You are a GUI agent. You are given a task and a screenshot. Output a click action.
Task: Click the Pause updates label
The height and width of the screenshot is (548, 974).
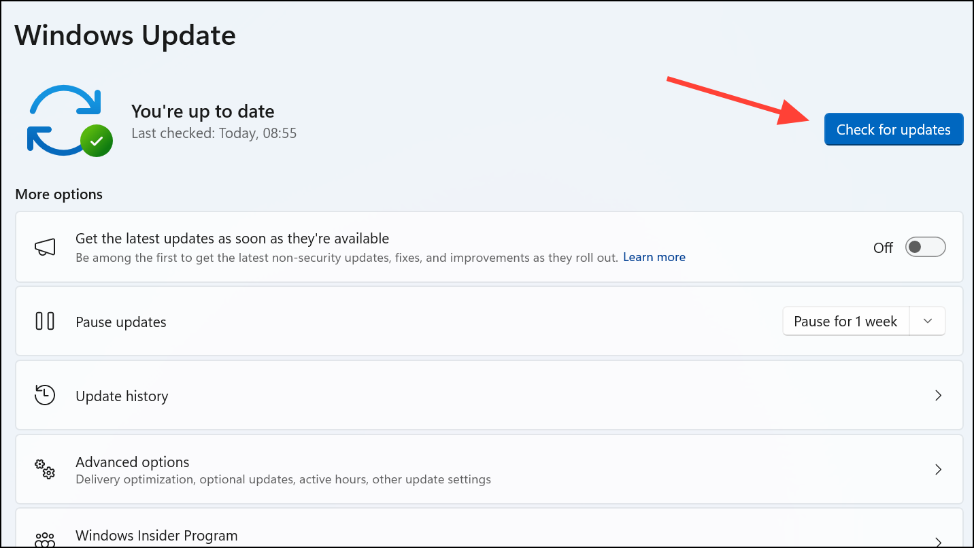(121, 322)
